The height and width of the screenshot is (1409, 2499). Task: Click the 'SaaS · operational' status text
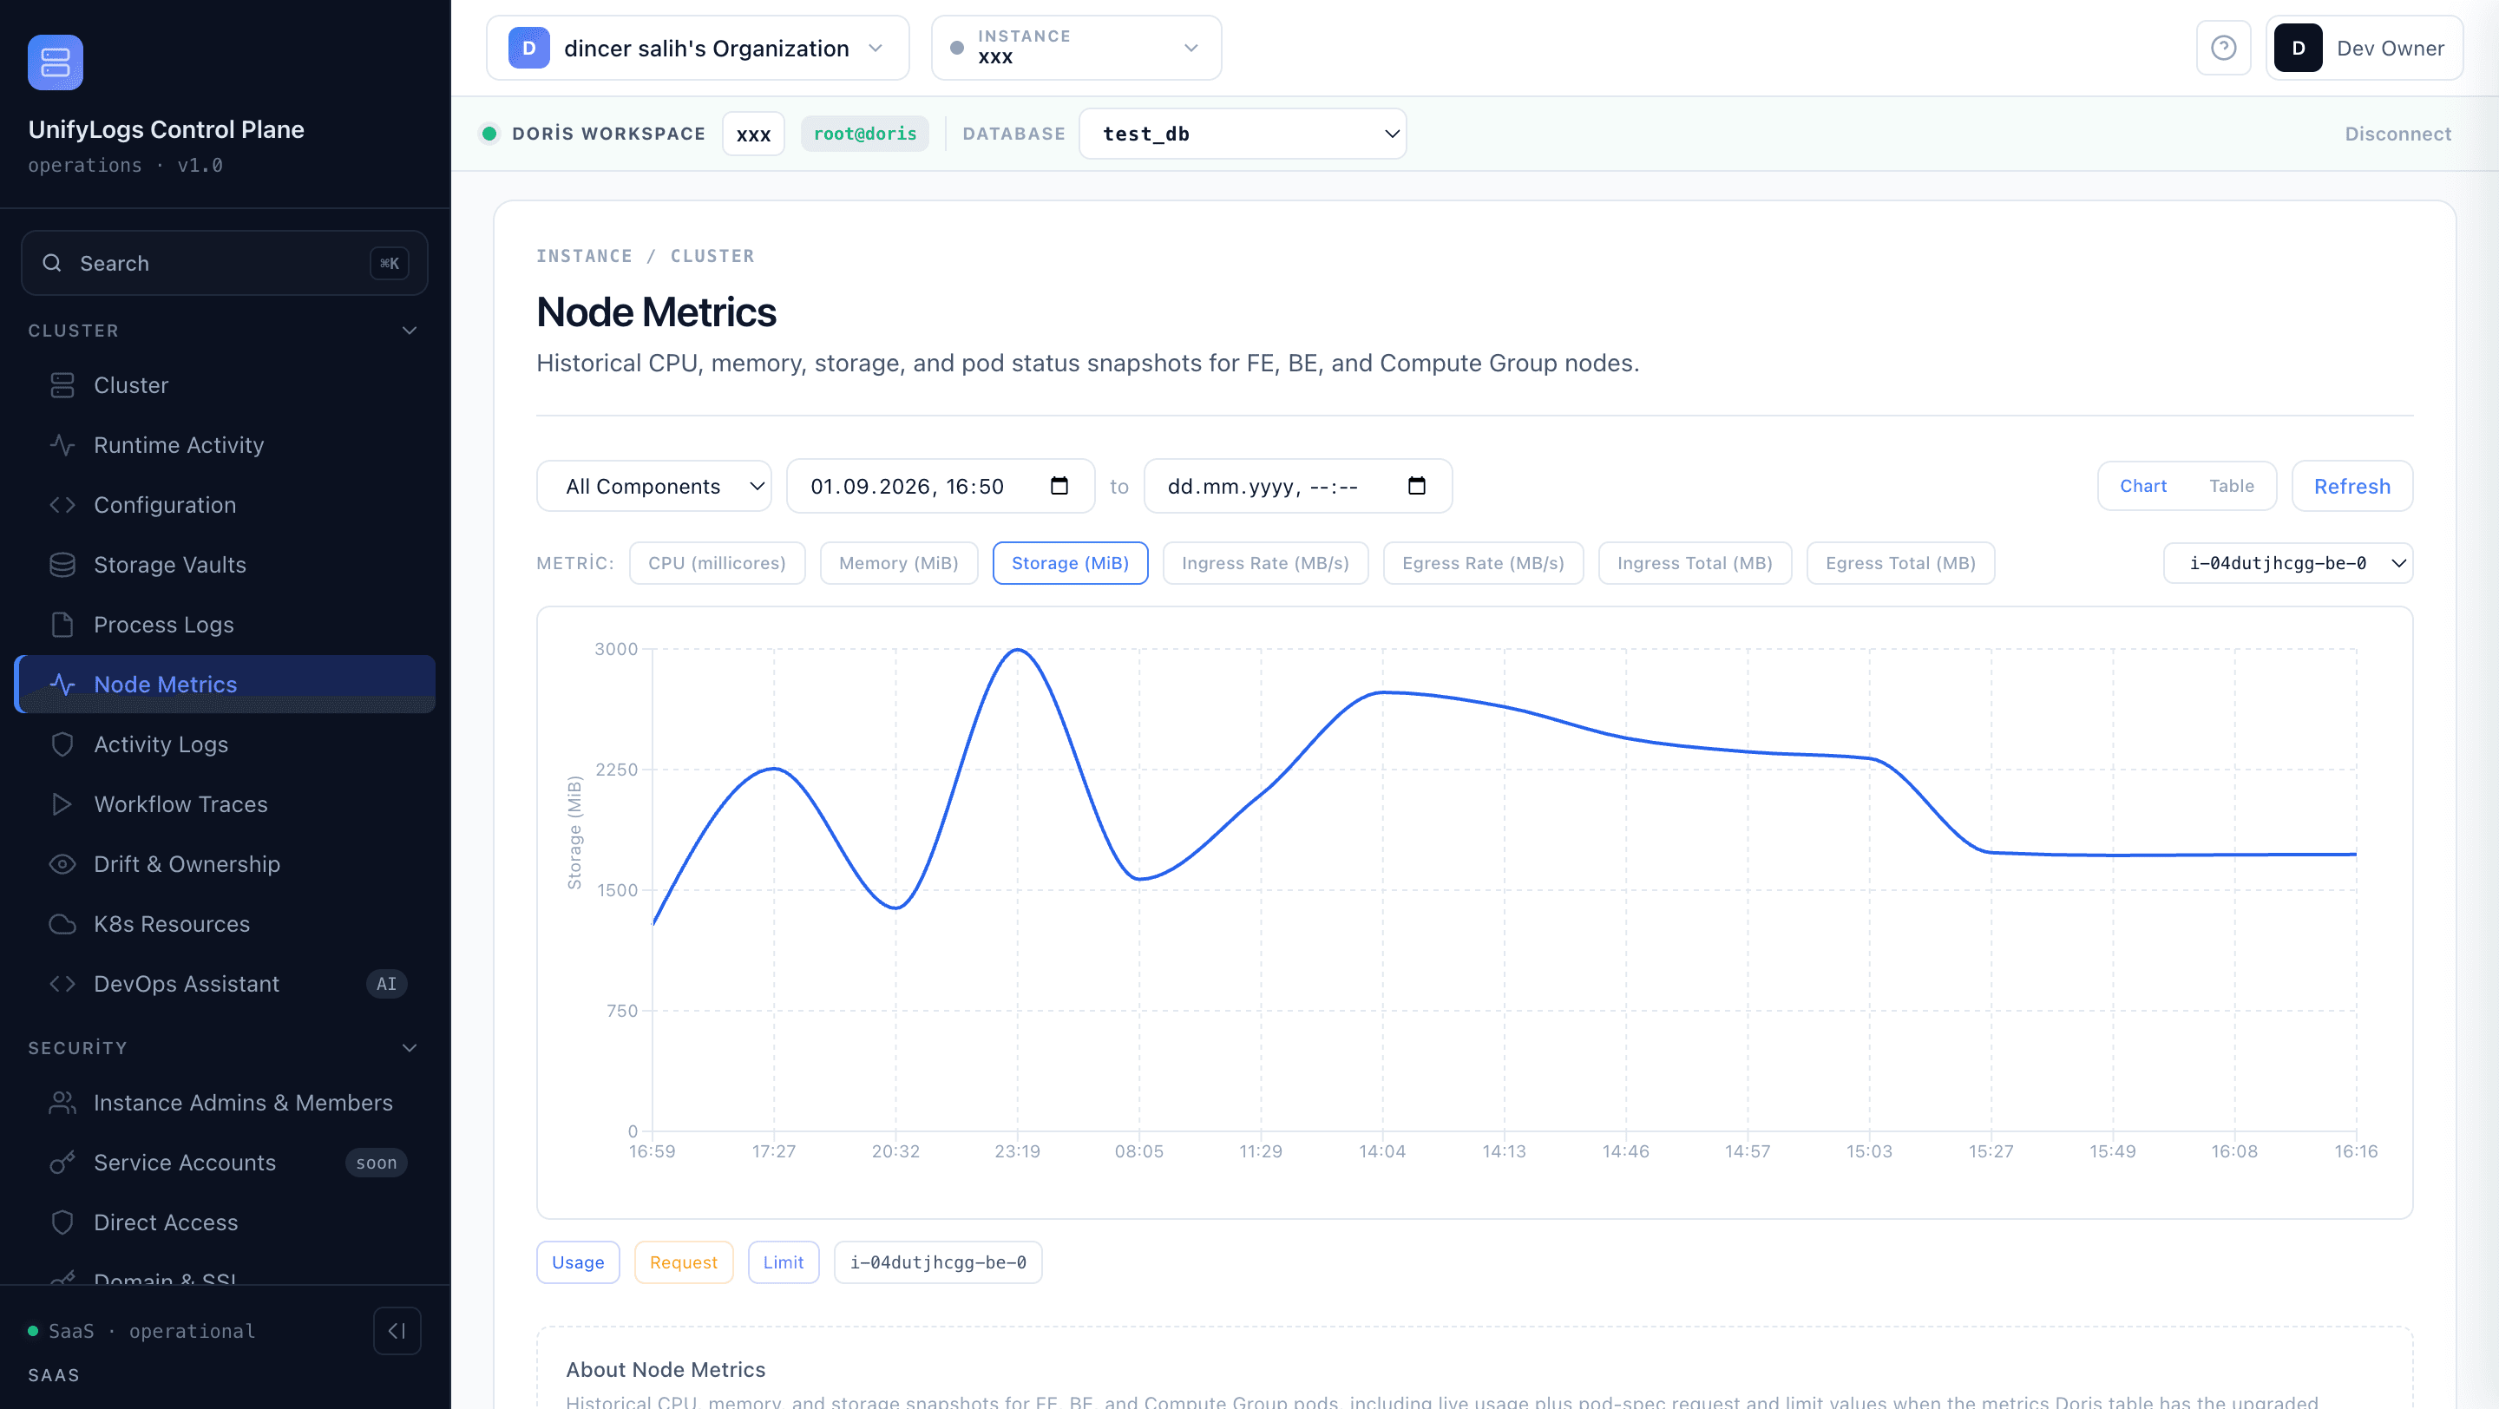point(153,1330)
